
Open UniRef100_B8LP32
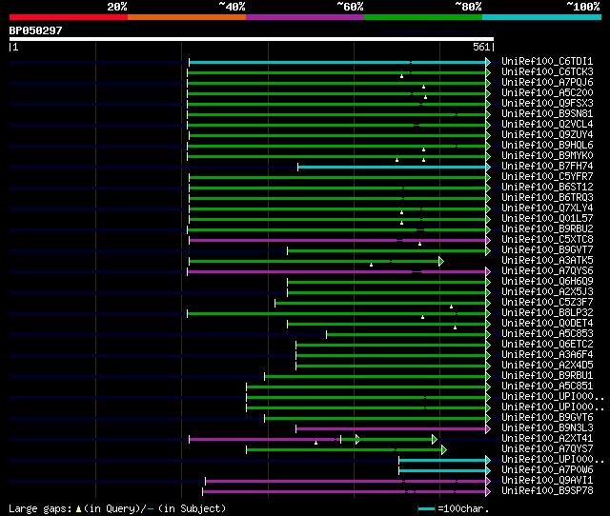(547, 313)
